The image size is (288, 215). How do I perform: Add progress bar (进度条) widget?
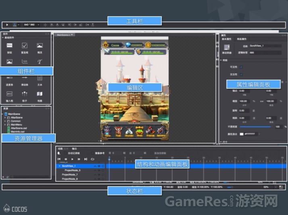[x=9, y=81]
